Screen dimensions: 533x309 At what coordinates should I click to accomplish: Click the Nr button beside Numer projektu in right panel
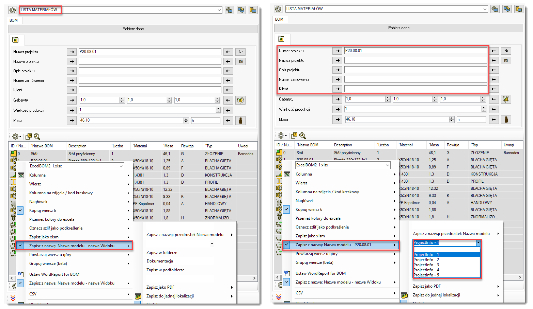(x=506, y=51)
